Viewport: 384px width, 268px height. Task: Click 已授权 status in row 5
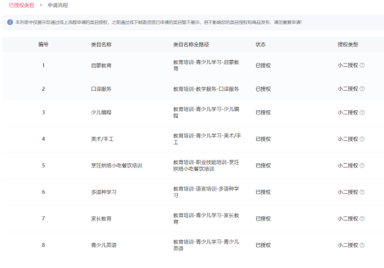click(x=263, y=165)
